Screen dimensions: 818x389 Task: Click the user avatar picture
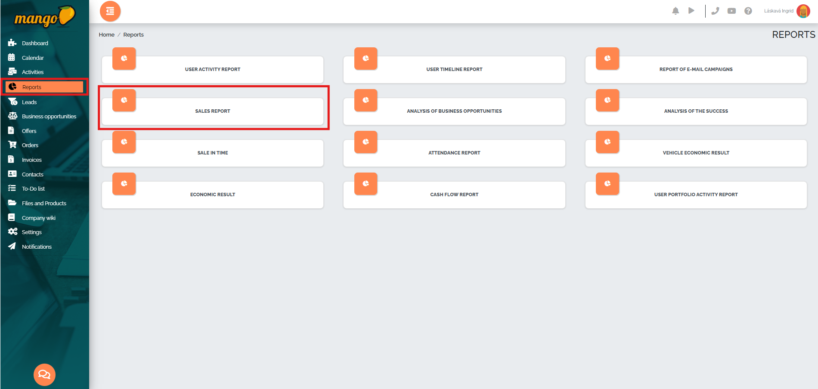click(x=803, y=11)
